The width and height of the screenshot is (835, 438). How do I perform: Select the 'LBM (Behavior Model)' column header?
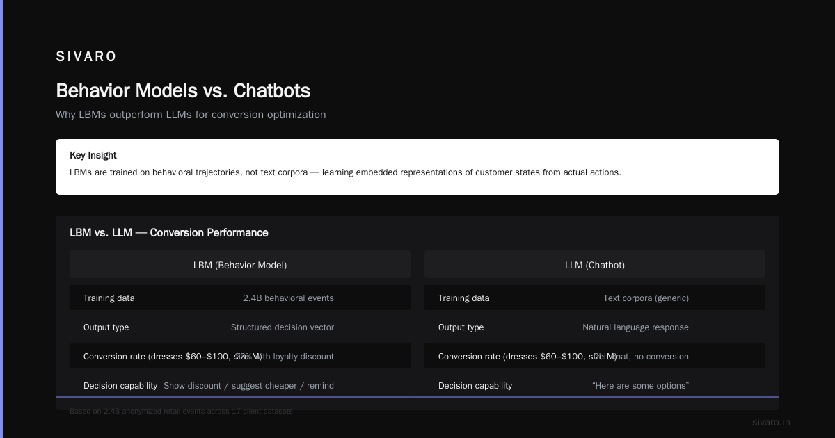[x=240, y=265]
